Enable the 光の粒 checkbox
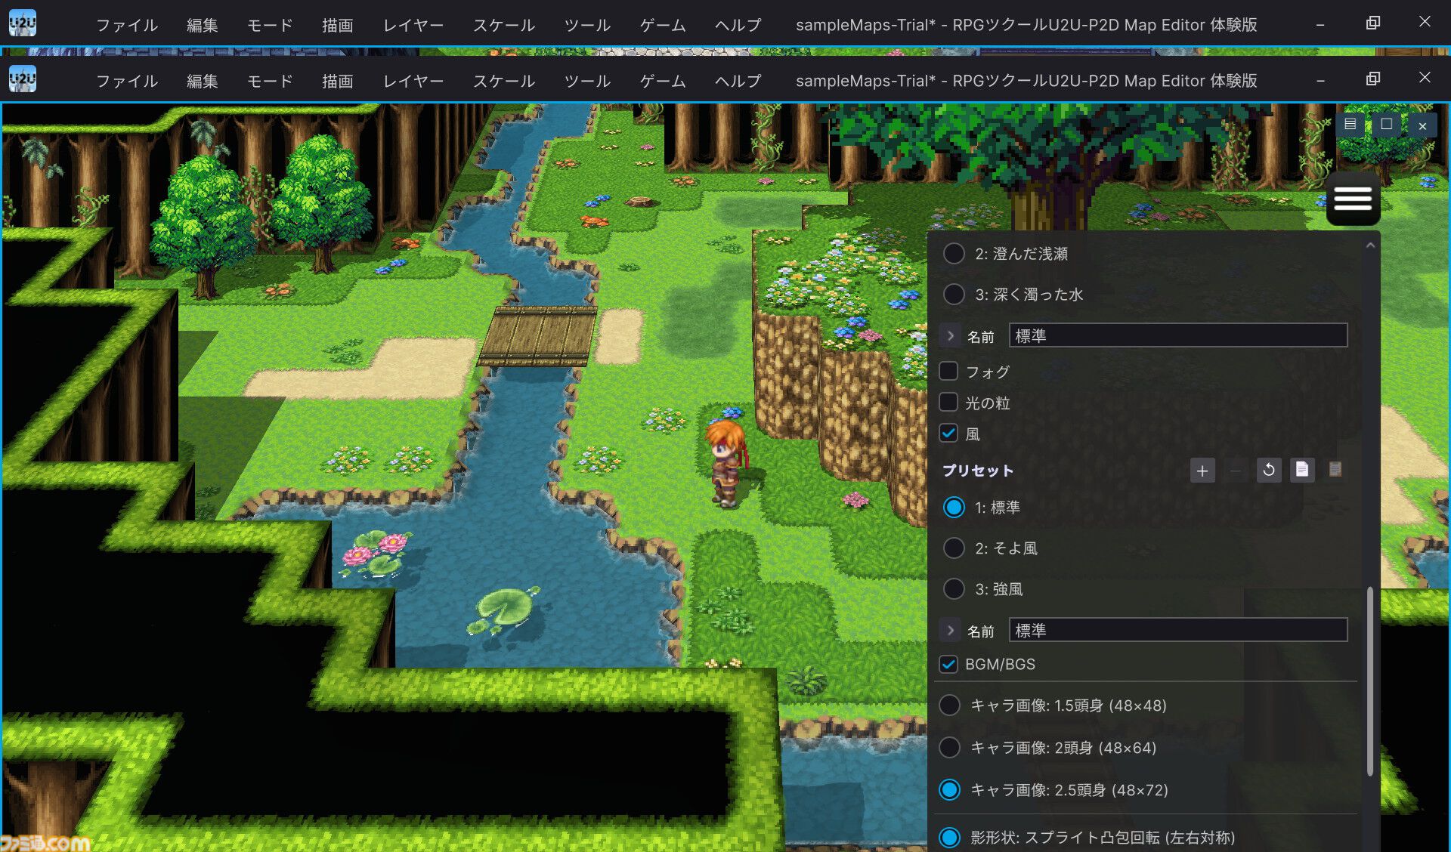 948,402
